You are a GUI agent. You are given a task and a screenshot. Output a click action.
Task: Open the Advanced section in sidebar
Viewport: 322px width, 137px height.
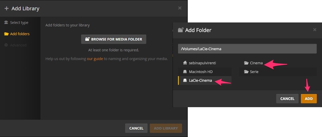(18, 45)
